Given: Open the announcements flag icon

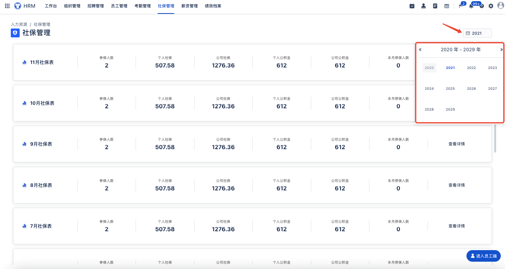Looking at the screenshot, I should coord(460,6).
